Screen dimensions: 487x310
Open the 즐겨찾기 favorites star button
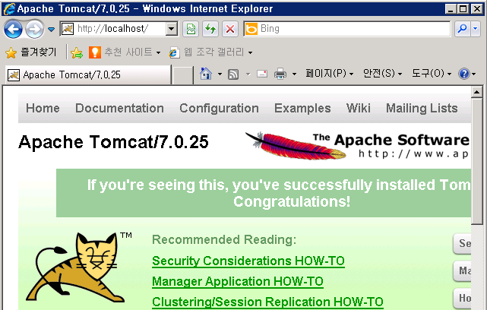pos(31,52)
